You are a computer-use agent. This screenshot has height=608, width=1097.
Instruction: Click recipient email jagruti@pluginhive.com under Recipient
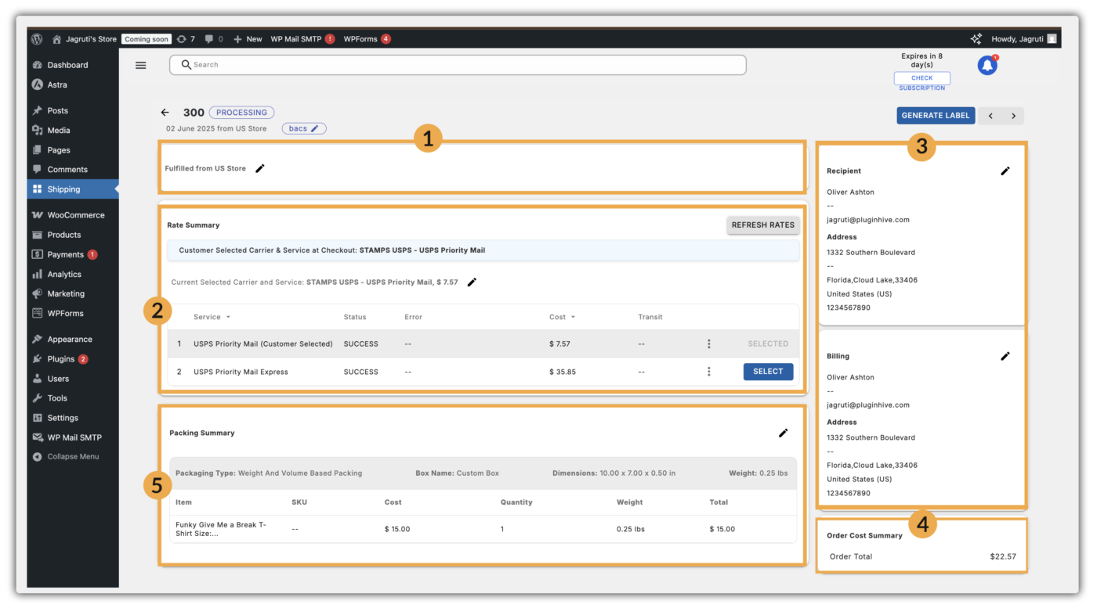point(868,220)
